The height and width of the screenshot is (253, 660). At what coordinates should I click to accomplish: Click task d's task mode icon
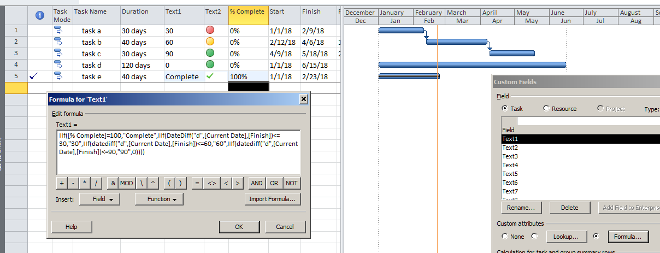(x=58, y=65)
